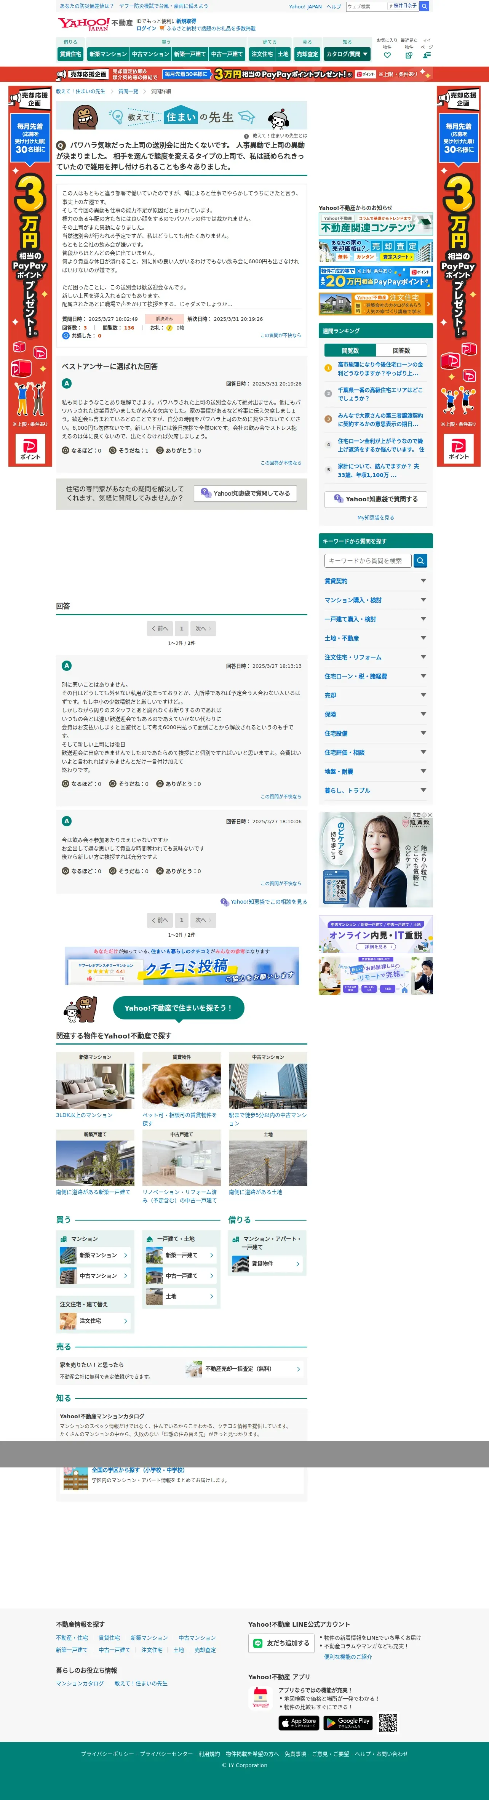This screenshot has width=489, height=1800.
Task: Open 新築マンション in top navigation
Action: (107, 54)
